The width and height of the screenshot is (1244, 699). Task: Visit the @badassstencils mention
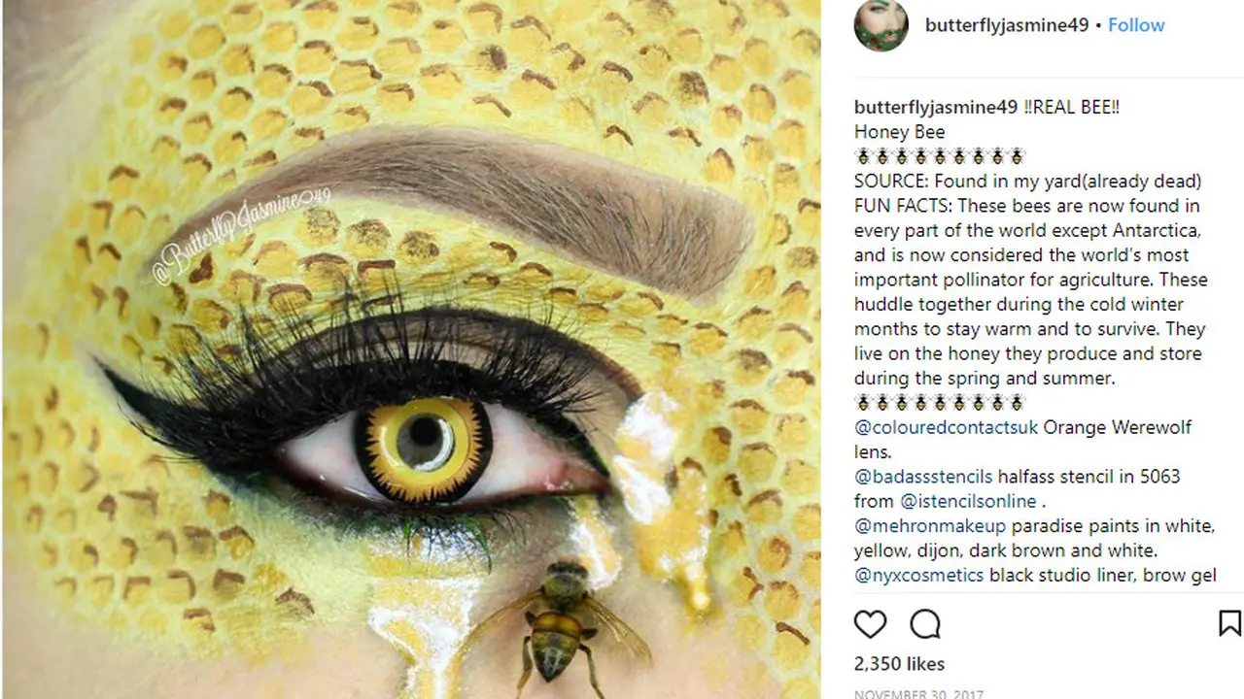pyautogui.click(x=923, y=477)
